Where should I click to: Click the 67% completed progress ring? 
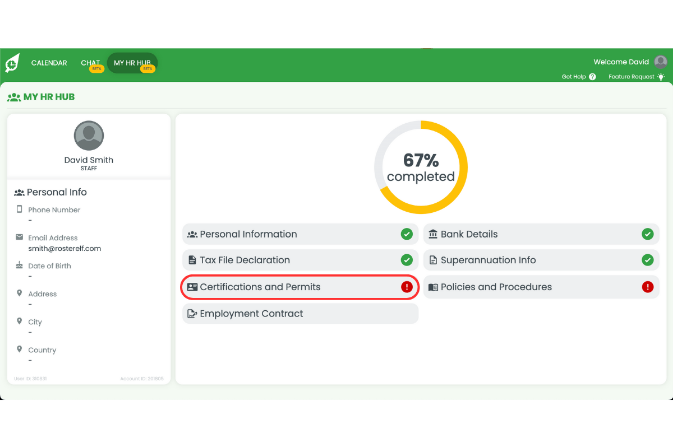pos(421,167)
